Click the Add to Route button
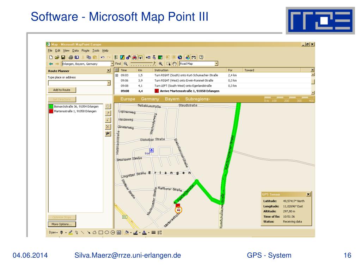The width and height of the screenshot is (361, 270). [62, 90]
